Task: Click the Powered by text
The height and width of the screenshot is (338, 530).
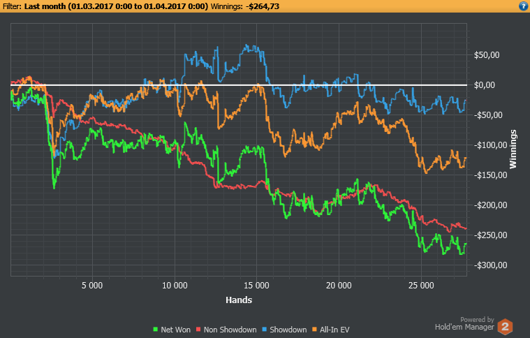Action: pos(477,320)
